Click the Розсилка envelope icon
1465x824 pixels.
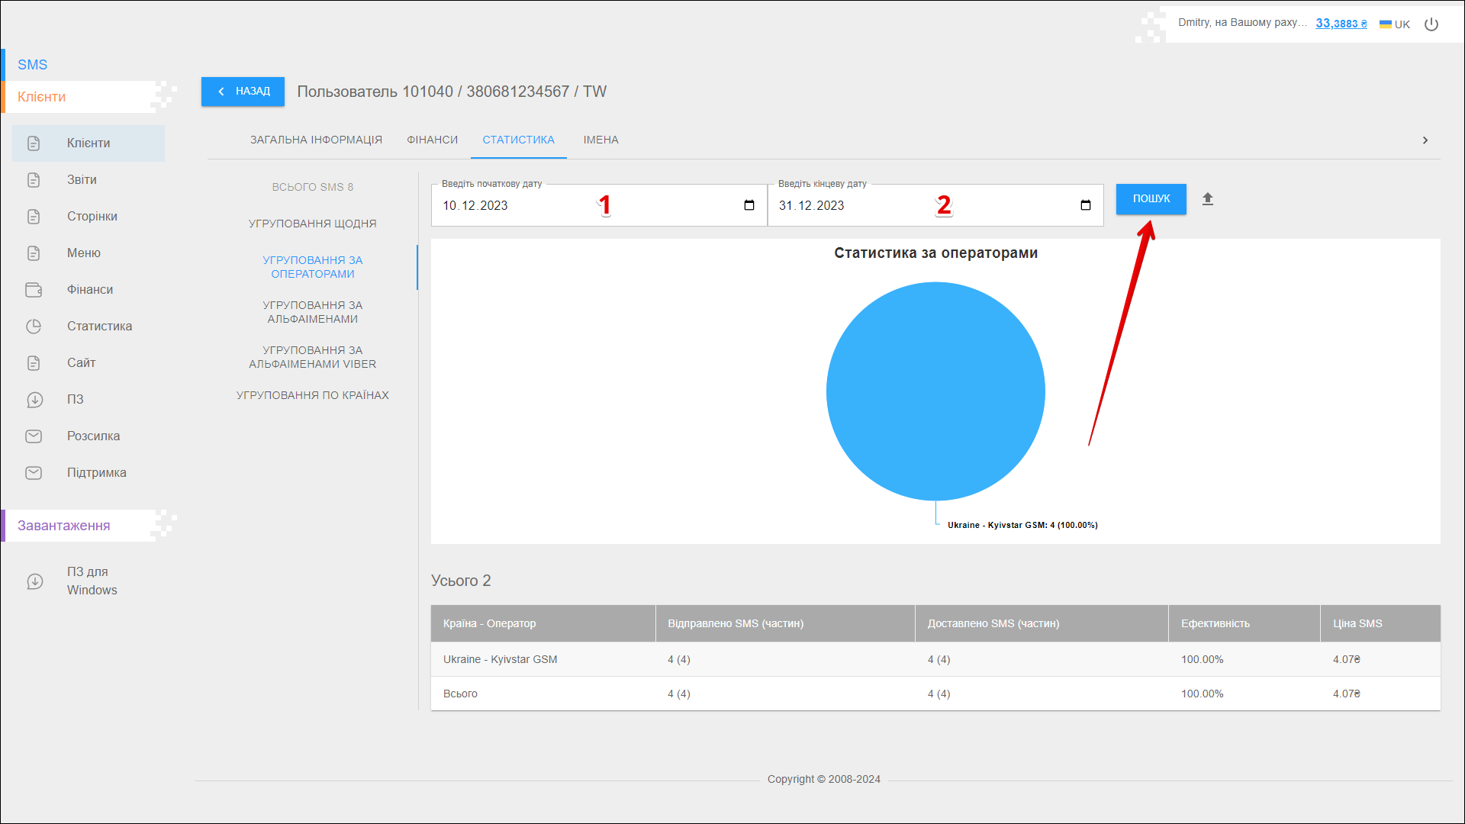34,436
